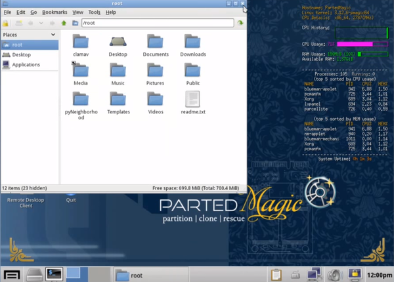
Task: Expand the history dropdown arrow
Action: point(41,23)
